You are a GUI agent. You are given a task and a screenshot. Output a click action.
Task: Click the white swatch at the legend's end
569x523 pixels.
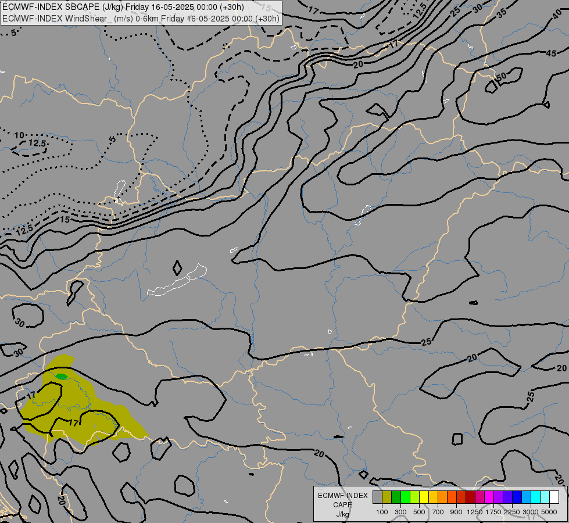[554, 497]
